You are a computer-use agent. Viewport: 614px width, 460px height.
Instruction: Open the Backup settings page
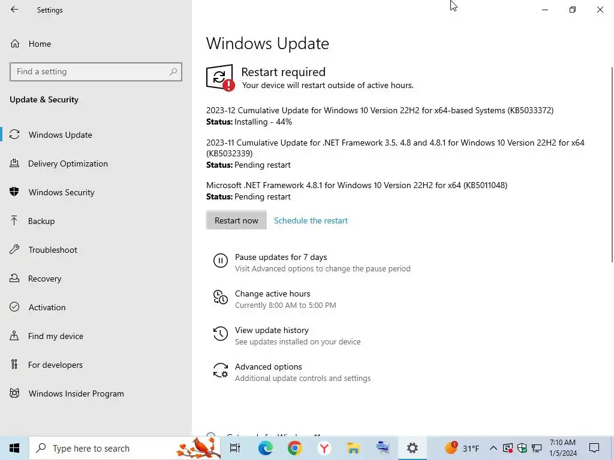click(96, 221)
